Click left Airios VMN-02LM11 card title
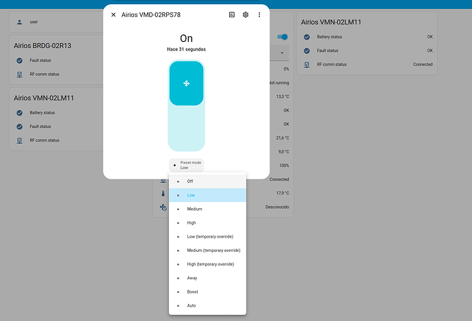The width and height of the screenshot is (472, 321). (x=44, y=98)
